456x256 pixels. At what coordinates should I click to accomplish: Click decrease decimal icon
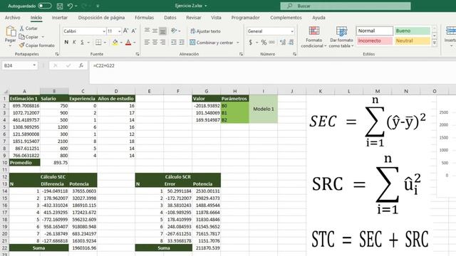pos(291,43)
